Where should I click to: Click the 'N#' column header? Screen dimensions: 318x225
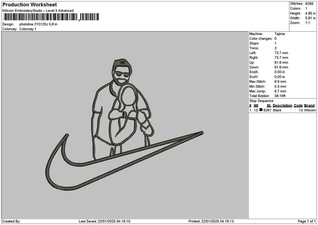point(256,106)
